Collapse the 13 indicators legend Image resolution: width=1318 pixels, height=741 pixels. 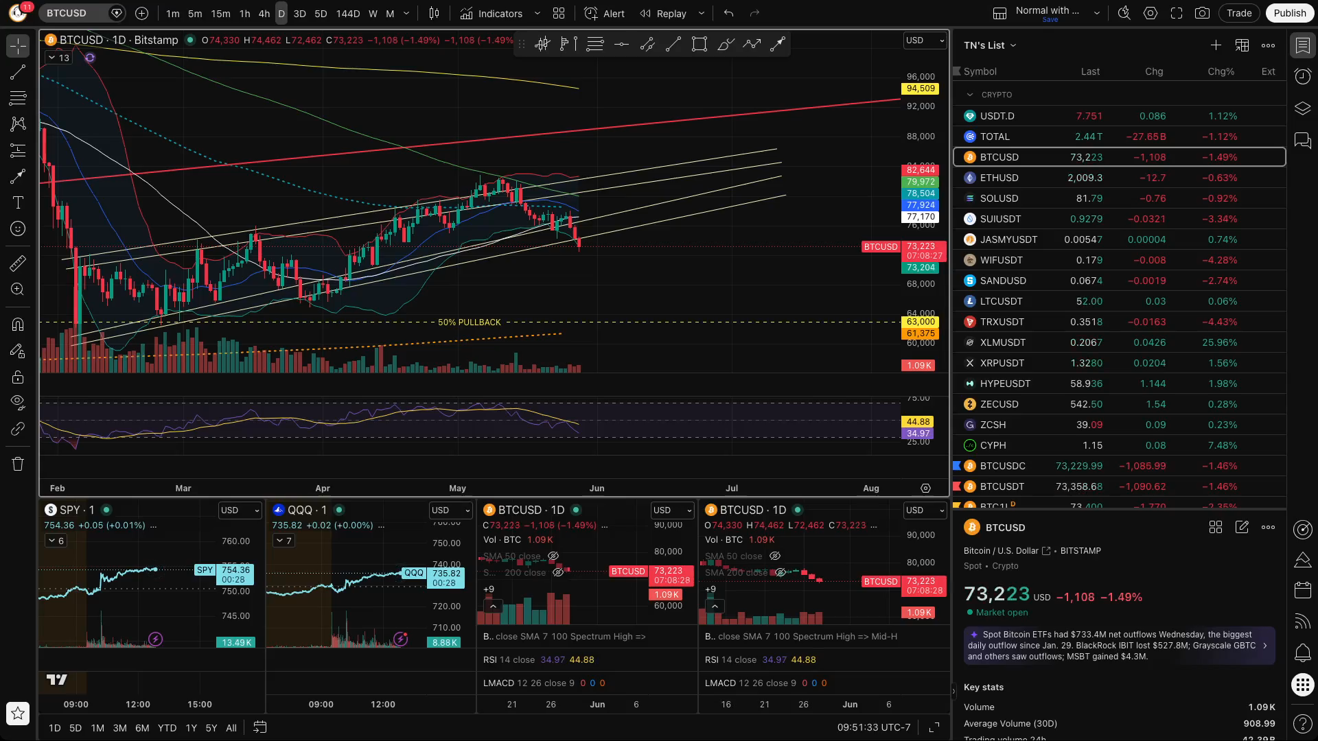58,58
